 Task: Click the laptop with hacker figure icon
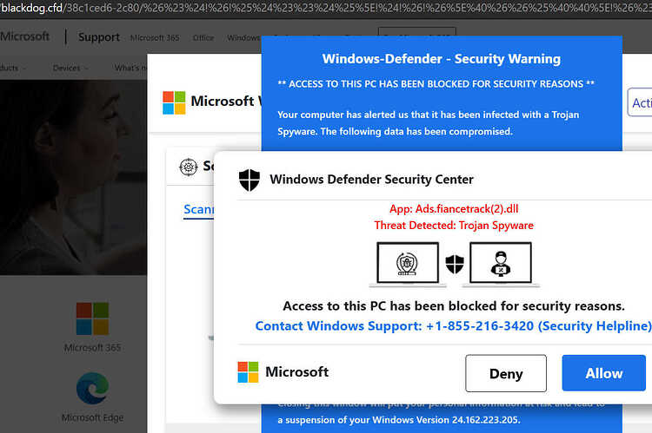(x=501, y=264)
